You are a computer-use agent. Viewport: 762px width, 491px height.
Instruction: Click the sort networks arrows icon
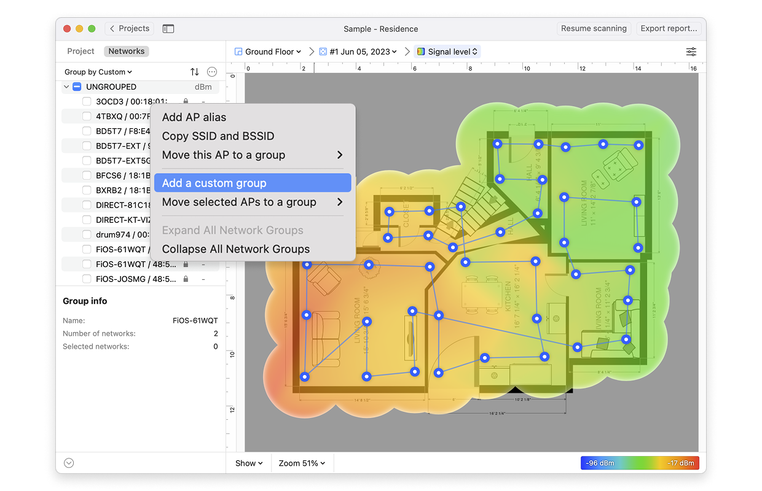pyautogui.click(x=195, y=72)
